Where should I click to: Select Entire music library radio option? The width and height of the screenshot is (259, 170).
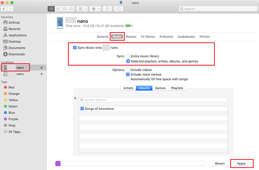click(x=128, y=56)
